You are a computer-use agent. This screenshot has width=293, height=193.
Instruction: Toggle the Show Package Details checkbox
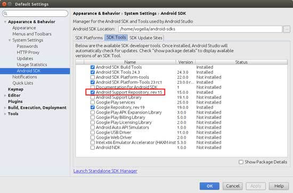(241, 162)
